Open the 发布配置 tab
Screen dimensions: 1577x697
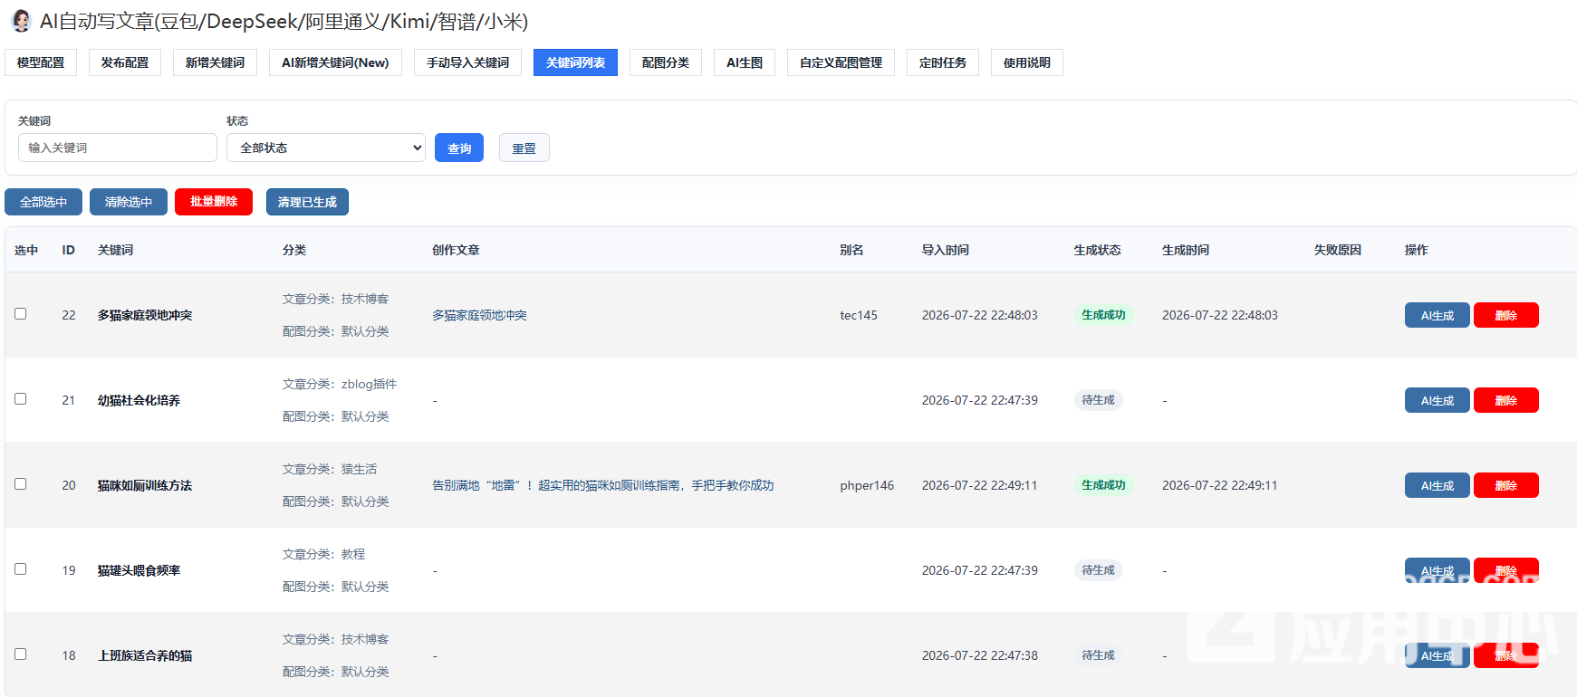pos(125,62)
